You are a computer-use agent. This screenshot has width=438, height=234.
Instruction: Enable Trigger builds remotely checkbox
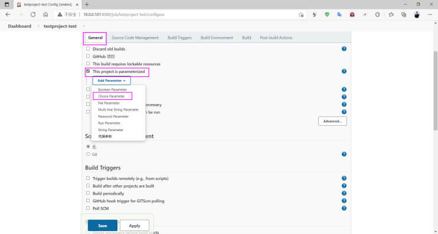pos(88,178)
